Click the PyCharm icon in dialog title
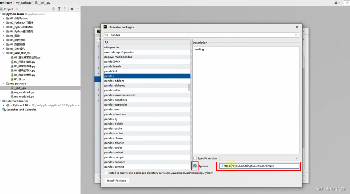350x194 pixels. (105, 27)
